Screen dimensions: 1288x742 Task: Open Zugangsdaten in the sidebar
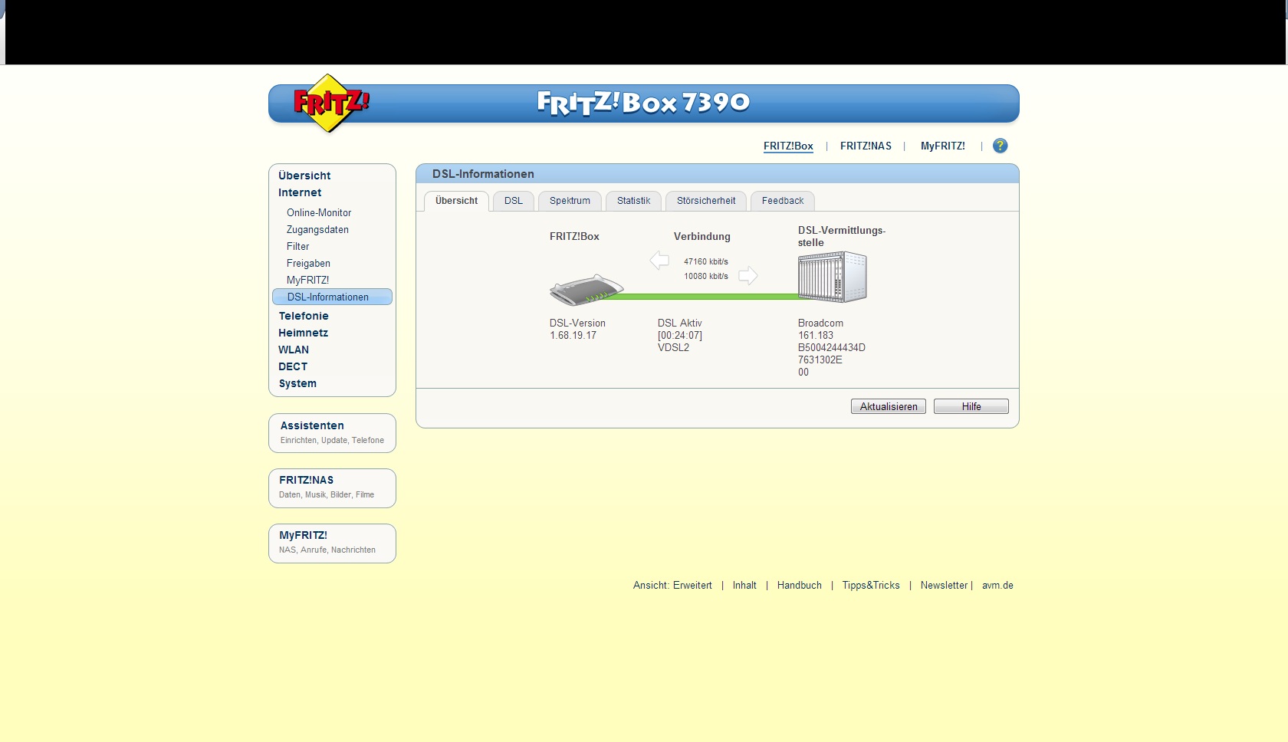click(x=317, y=230)
